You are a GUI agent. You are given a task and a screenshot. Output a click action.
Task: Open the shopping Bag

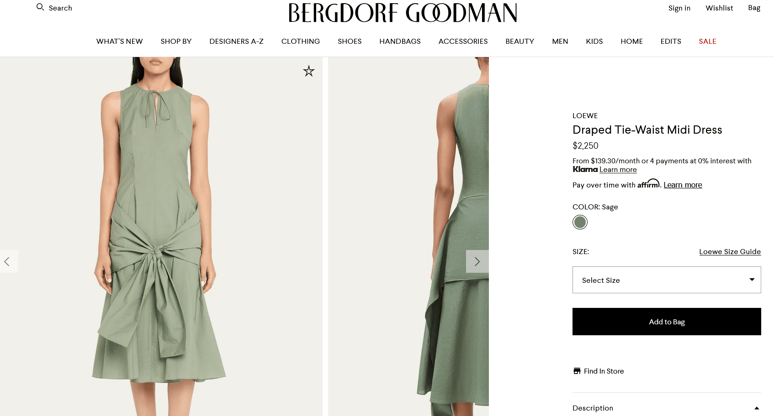point(754,8)
